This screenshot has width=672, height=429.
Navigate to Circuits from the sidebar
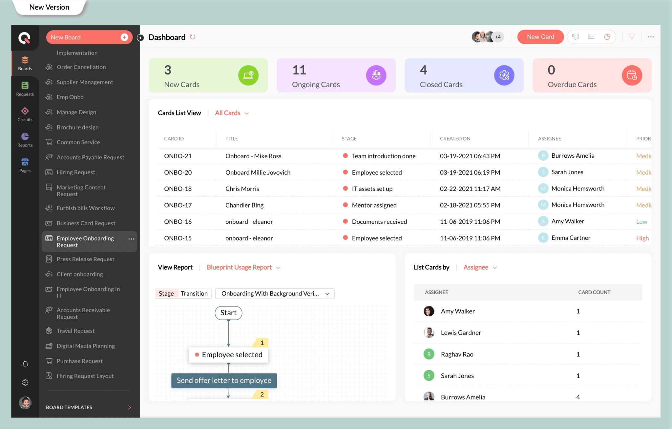[25, 114]
